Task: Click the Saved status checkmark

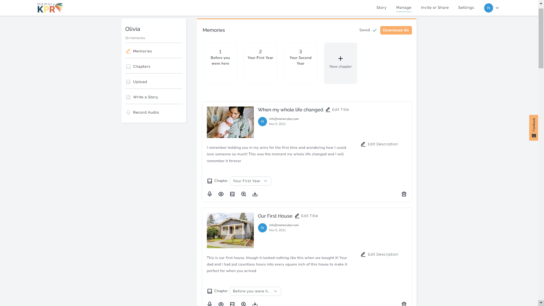Action: 375,30
